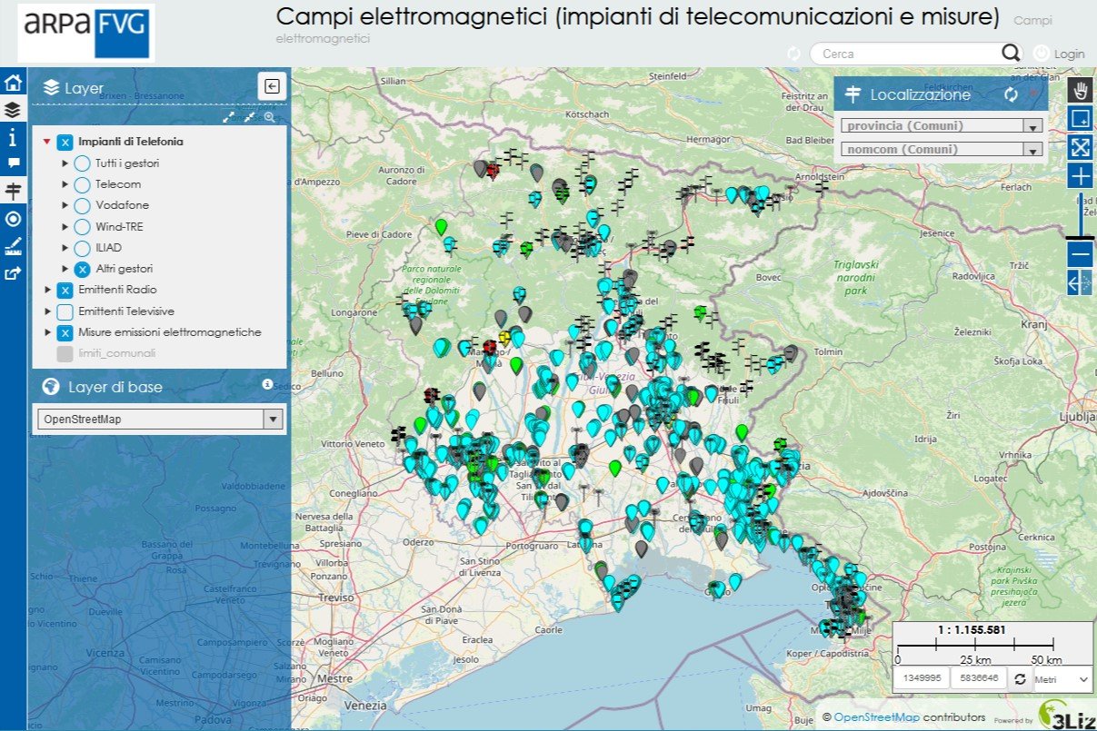The image size is (1097, 731).
Task: Click the coordinate refresh icon
Action: tap(1020, 678)
